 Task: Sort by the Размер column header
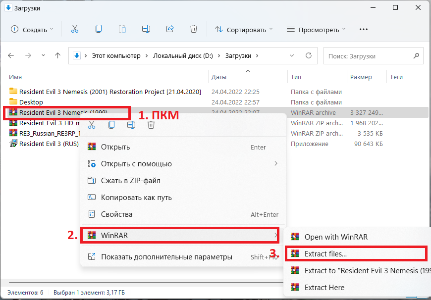(361, 77)
